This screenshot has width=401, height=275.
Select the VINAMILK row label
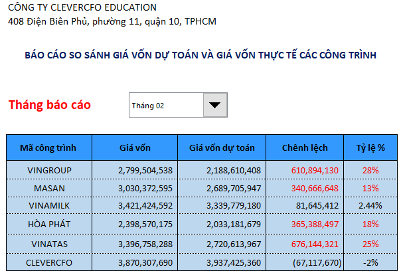[49, 206]
